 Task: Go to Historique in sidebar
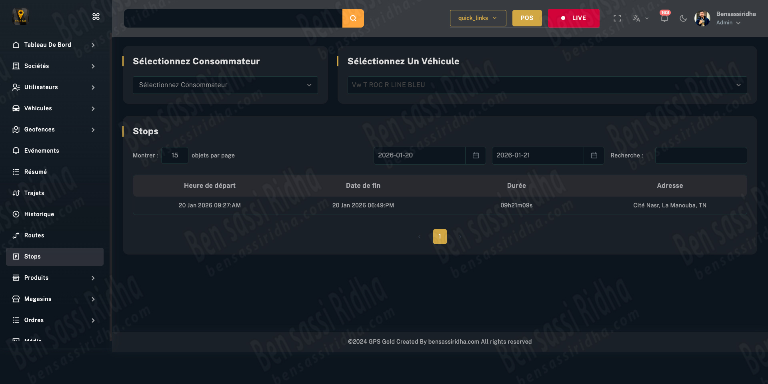(x=39, y=214)
